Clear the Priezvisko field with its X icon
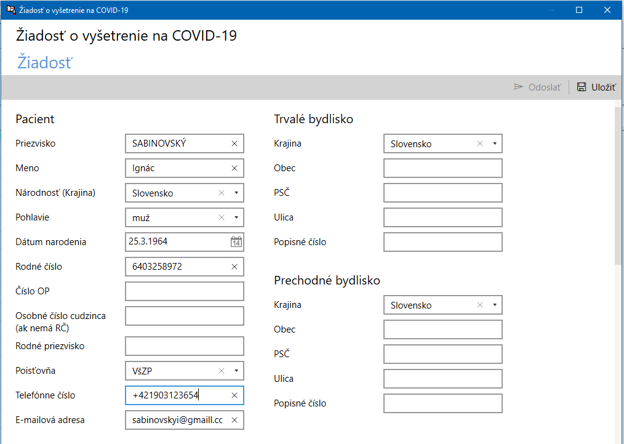 pos(234,143)
